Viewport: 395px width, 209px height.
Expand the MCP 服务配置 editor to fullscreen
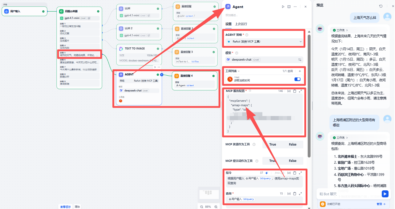tap(300, 91)
